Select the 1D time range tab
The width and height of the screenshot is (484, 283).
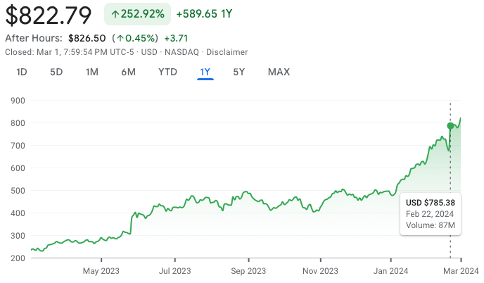pyautogui.click(x=22, y=72)
